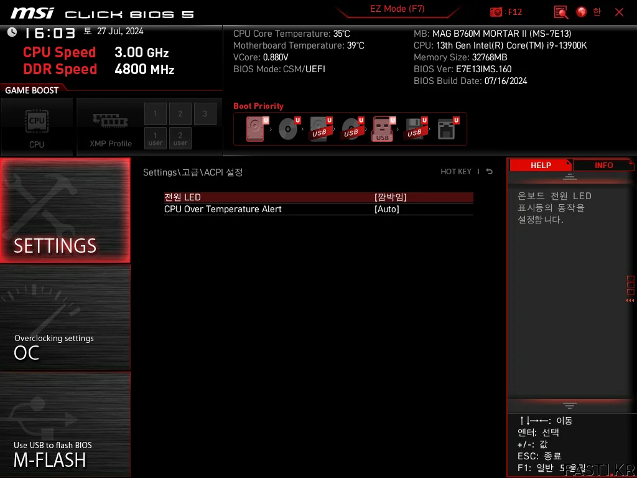
Task: Go back using the return arrow icon
Action: tap(489, 172)
